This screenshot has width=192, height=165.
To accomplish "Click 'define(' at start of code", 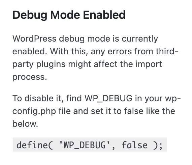I will [35, 145].
